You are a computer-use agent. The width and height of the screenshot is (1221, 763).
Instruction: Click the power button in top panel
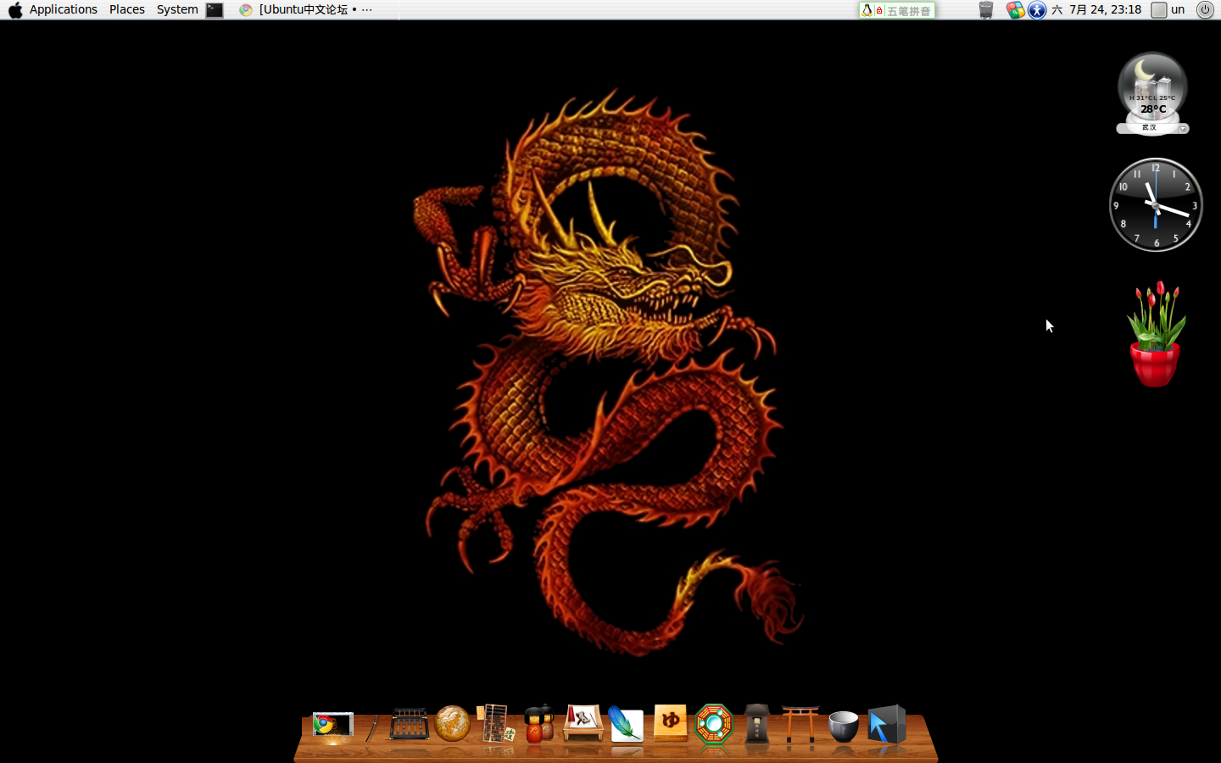(1205, 9)
